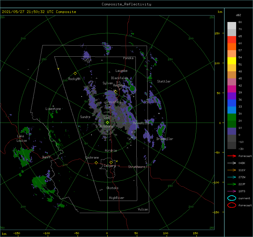Click the RockyMH label
This screenshot has width=253, height=237.
[x=74, y=79]
